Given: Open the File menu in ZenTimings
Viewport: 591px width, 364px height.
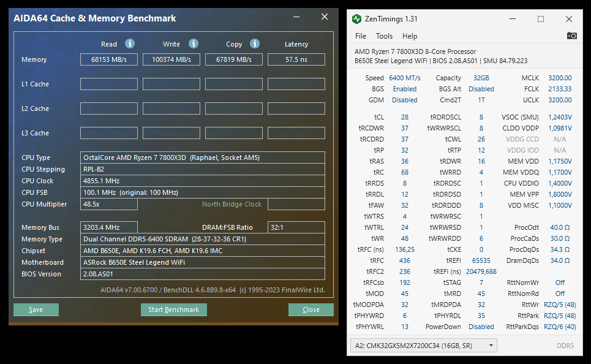Looking at the screenshot, I should coord(360,36).
